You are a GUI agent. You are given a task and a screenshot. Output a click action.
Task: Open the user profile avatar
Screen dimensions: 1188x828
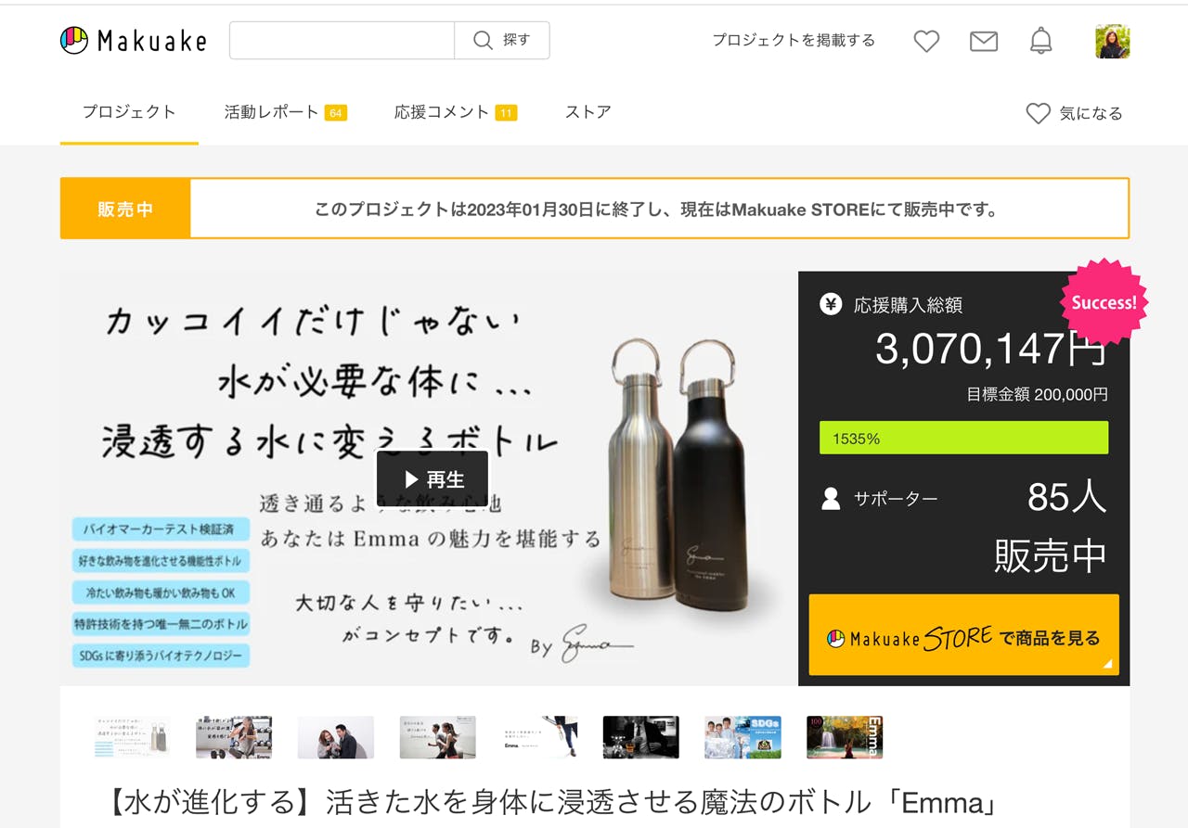(x=1112, y=42)
